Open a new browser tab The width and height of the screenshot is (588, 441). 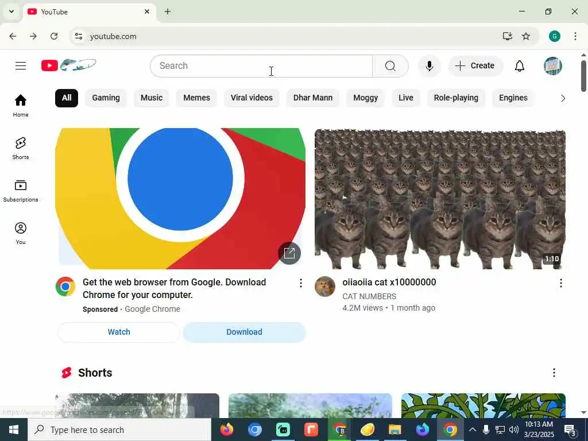coord(168,11)
